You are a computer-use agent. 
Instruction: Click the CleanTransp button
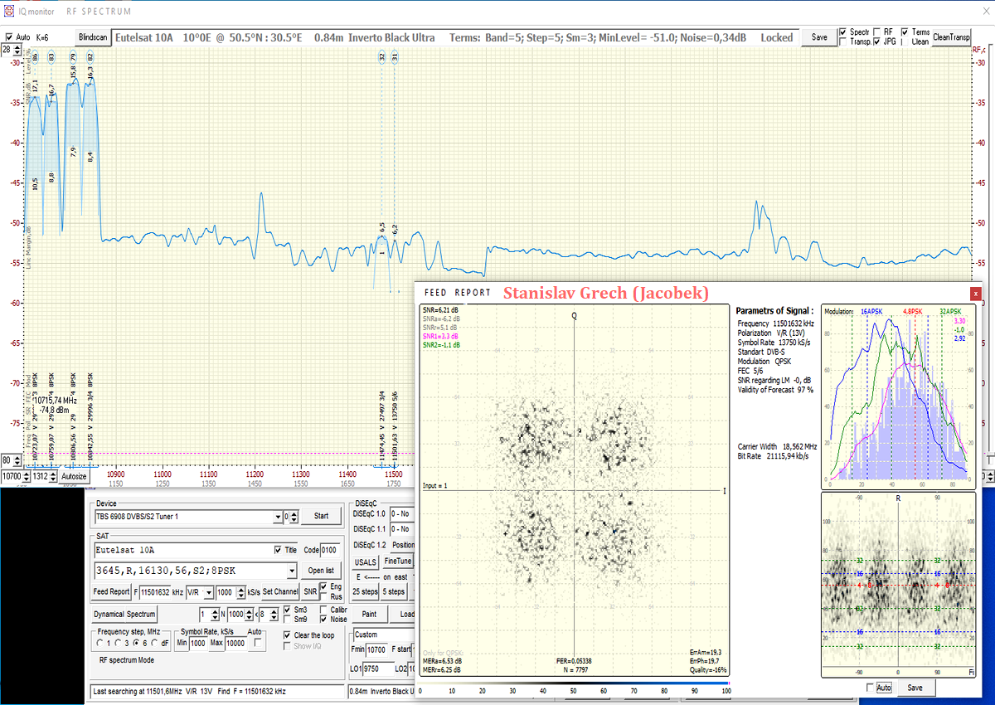coord(951,37)
